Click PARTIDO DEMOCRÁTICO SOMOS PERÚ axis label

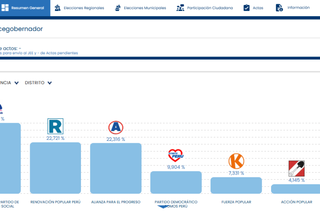click(176, 204)
